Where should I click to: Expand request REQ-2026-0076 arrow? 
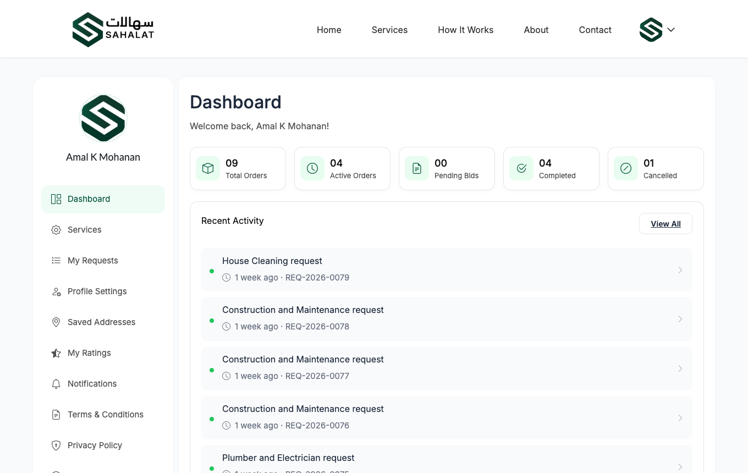pos(680,418)
